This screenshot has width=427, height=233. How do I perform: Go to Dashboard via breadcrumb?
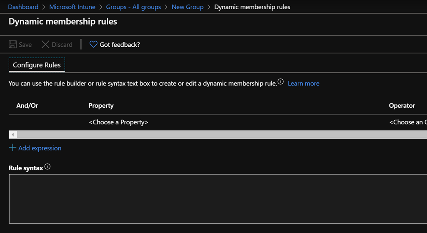pos(23,7)
